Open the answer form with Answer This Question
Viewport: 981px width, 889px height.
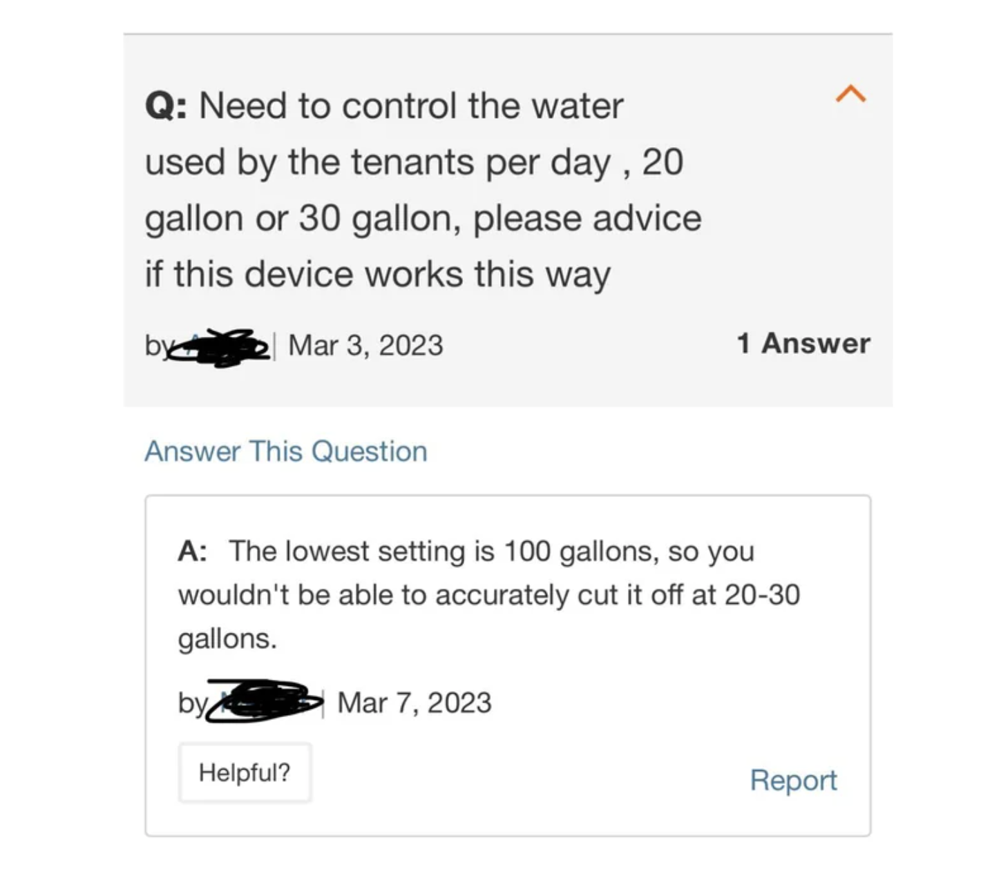[285, 451]
